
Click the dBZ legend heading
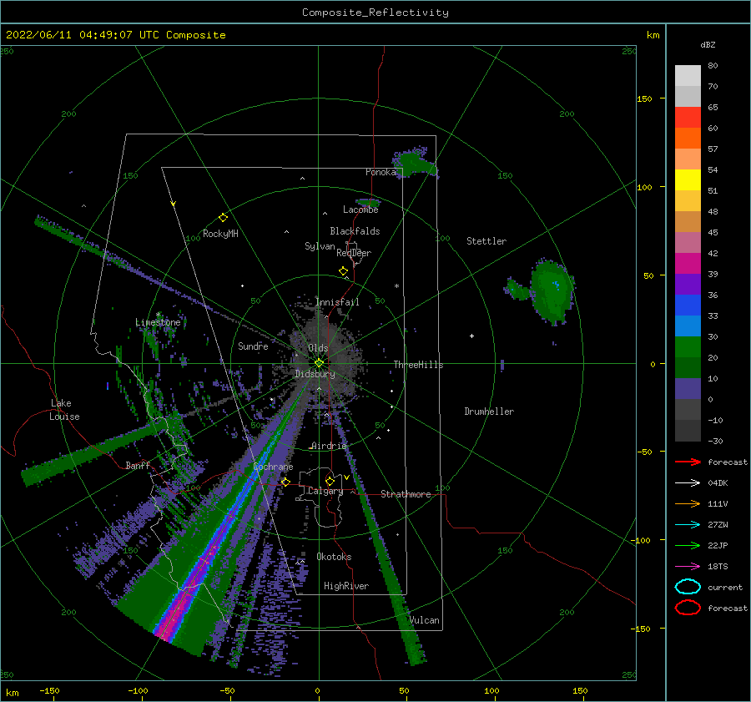point(708,44)
